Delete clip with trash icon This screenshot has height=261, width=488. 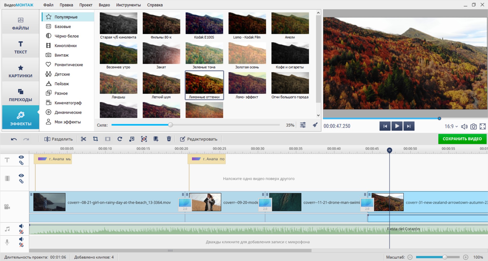[169, 139]
